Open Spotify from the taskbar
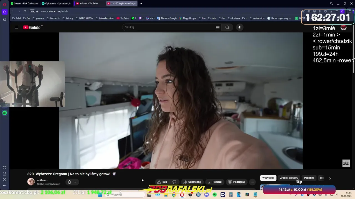 (215, 195)
